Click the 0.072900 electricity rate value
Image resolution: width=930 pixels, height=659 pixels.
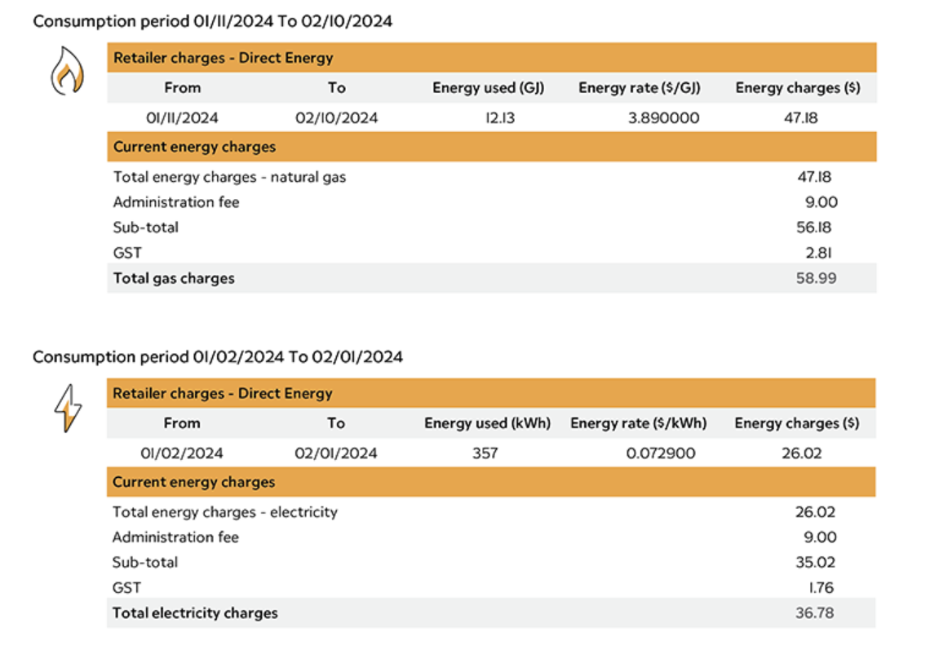click(x=661, y=453)
